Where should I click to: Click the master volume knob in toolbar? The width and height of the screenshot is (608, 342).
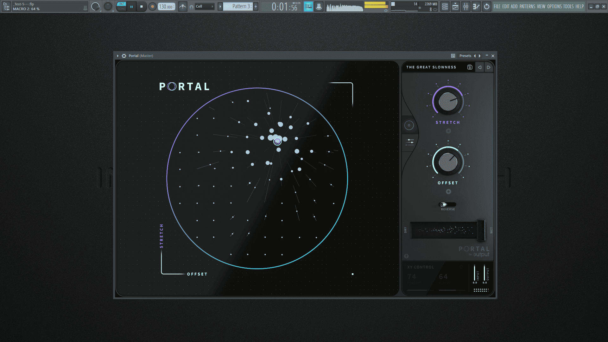pyautogui.click(x=95, y=6)
